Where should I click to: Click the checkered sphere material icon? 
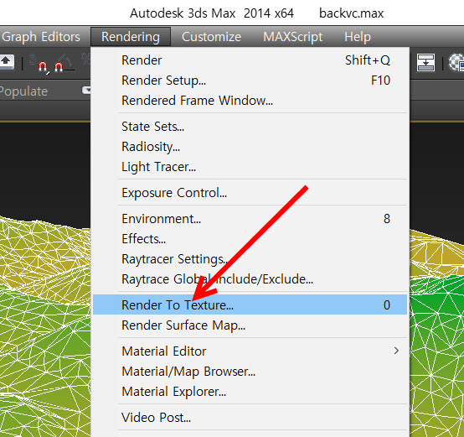coord(456,63)
